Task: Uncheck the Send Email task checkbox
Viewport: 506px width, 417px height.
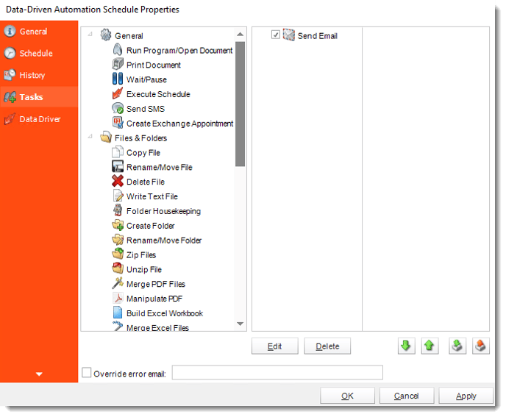Action: (275, 35)
